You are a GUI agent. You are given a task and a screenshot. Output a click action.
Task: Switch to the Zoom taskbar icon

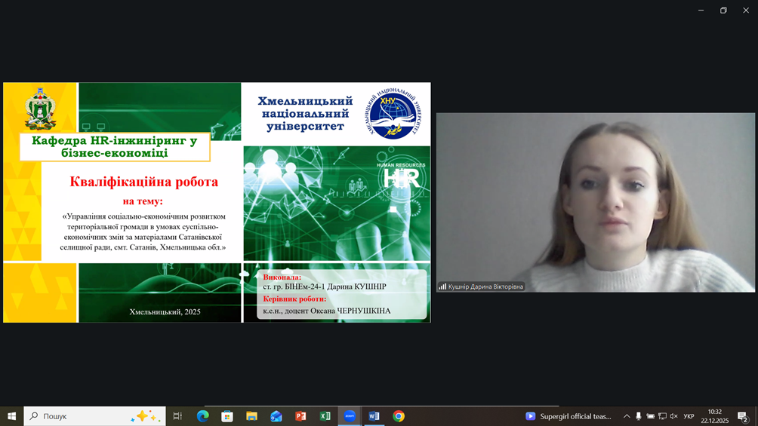pos(350,416)
